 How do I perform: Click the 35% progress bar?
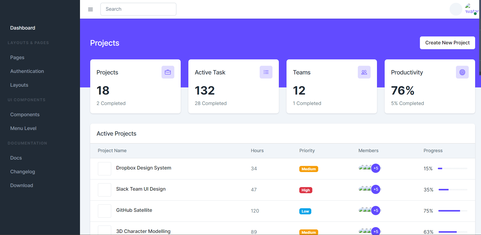(x=453, y=190)
